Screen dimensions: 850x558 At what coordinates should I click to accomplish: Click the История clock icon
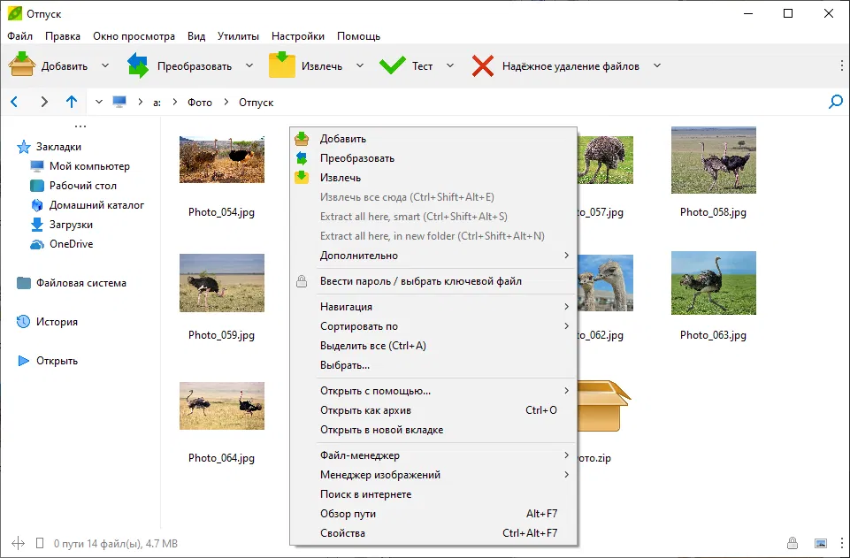click(x=23, y=322)
